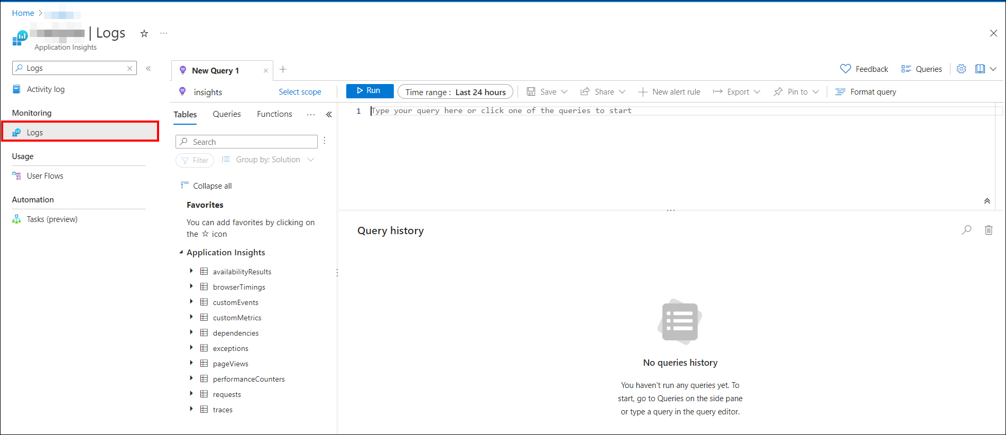Open settings gear icon
Viewport: 1006px width, 435px height.
962,69
